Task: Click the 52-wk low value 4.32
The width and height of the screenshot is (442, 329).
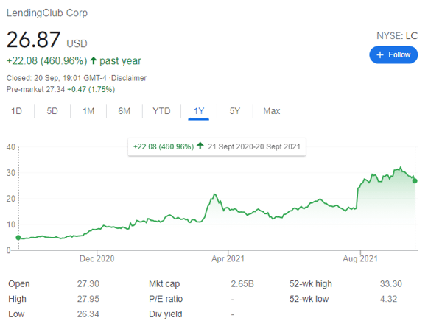Action: 388,299
